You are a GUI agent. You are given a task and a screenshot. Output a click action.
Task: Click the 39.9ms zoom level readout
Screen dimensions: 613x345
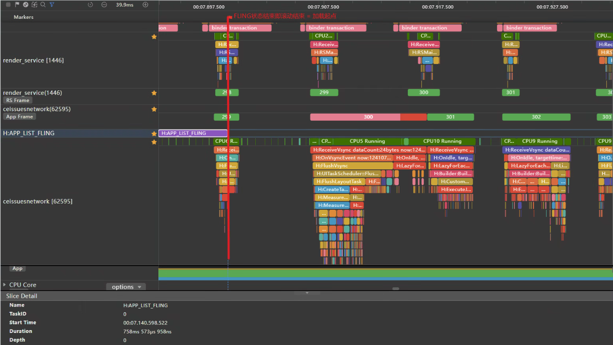click(125, 5)
